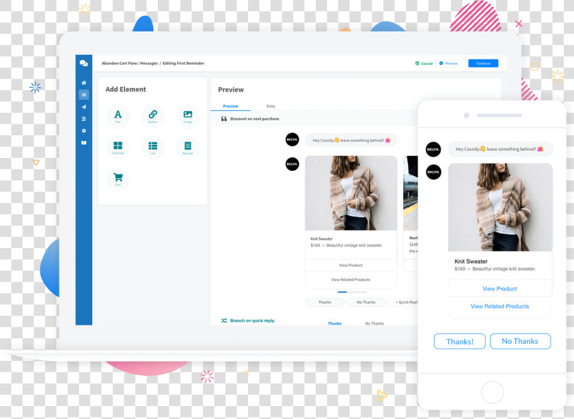
Task: Open the settings gear in sidebar
Action: (84, 131)
